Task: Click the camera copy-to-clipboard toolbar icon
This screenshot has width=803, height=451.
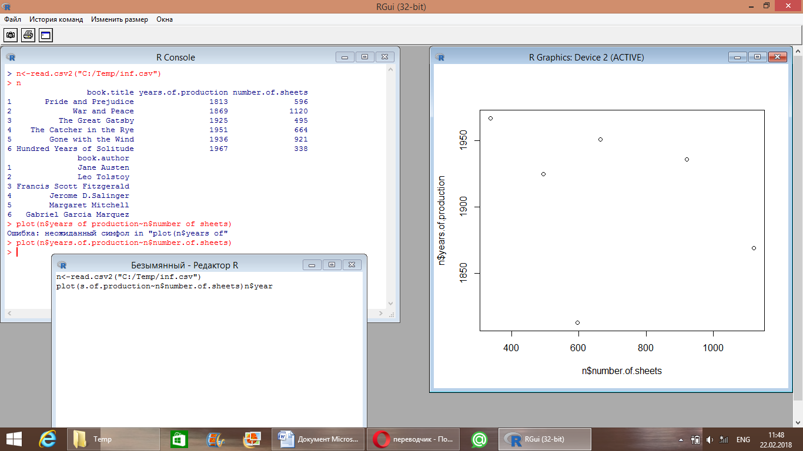Action: coord(11,35)
